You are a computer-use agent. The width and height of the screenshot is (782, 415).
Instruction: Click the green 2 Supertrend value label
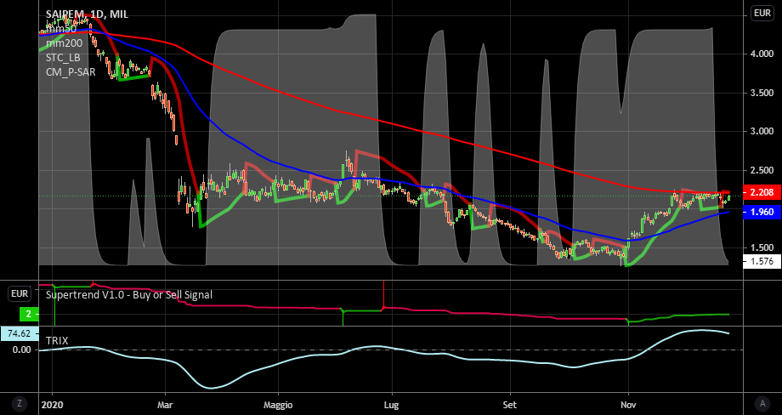29,315
